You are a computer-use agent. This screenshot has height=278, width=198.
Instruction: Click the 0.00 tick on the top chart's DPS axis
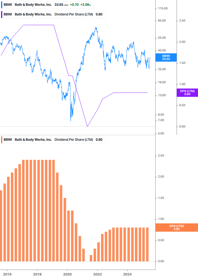[182, 127]
